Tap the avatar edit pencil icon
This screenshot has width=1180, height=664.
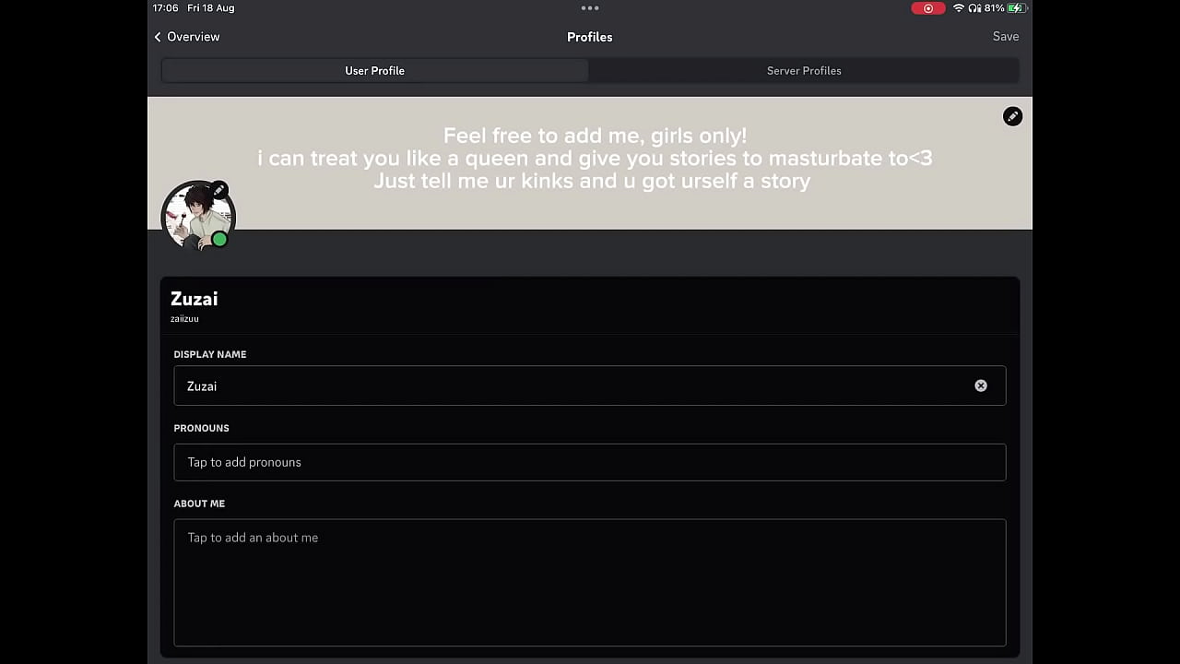coord(219,190)
